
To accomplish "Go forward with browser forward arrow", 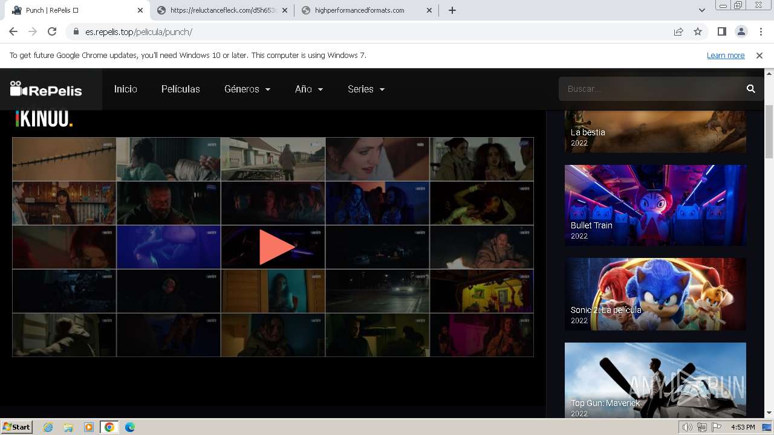I will [x=33, y=31].
